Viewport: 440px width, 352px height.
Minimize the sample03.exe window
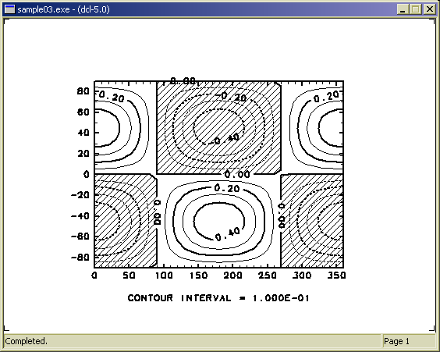click(x=403, y=9)
